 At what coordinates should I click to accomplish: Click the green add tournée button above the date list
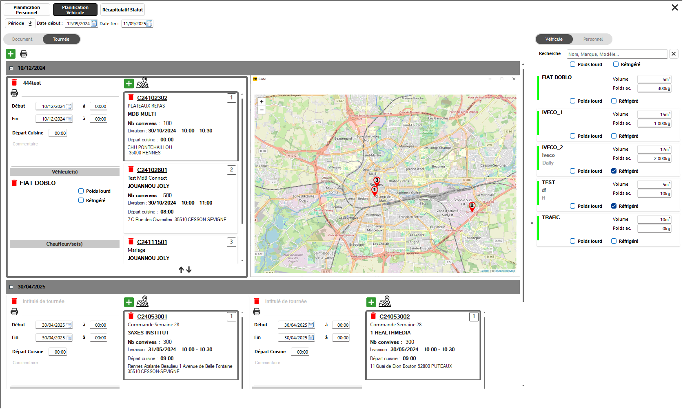pos(11,54)
